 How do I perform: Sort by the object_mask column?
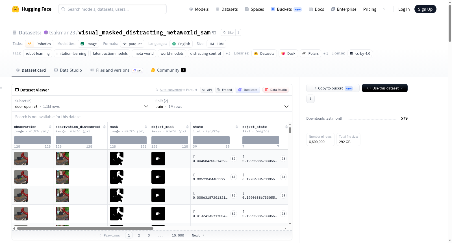coord(187,127)
